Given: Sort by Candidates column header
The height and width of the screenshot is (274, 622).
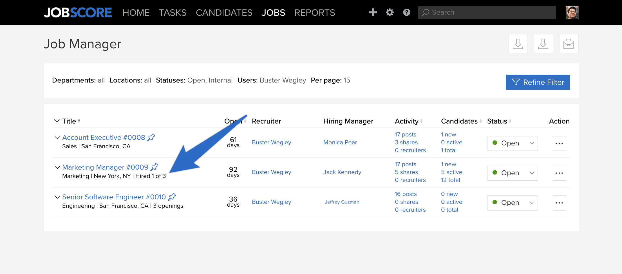Looking at the screenshot, I should click(462, 121).
